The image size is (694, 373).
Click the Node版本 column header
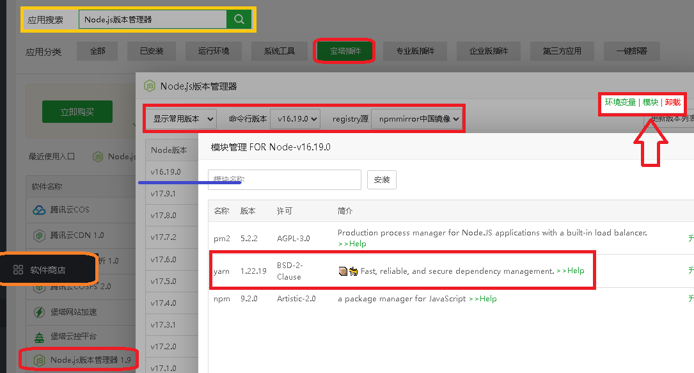point(169,150)
